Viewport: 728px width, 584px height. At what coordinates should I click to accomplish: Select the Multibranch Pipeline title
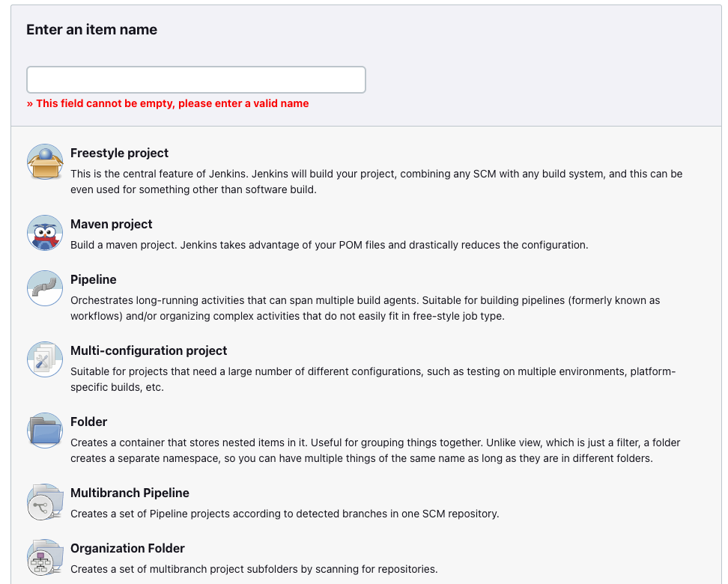[x=130, y=493]
